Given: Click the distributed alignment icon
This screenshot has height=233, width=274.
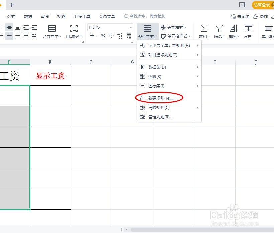Looking at the screenshot, I should tap(34, 36).
